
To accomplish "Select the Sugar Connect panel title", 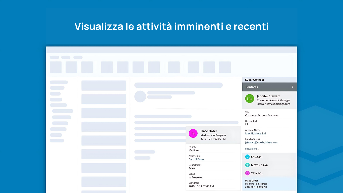I will [254, 80].
